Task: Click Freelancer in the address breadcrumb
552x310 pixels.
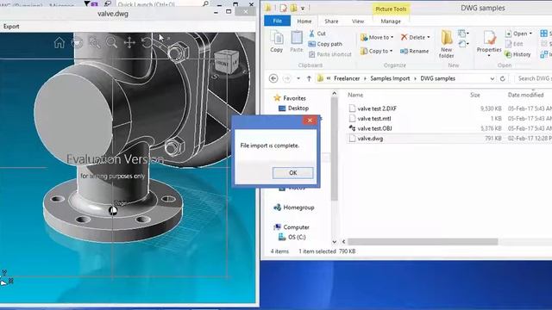Action: (x=347, y=78)
